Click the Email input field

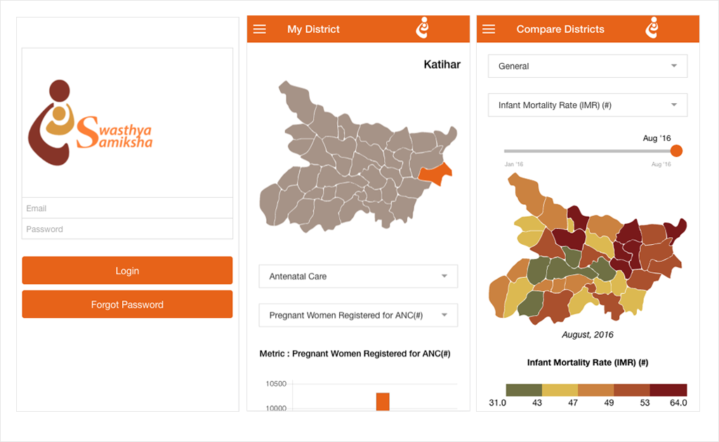(127, 208)
